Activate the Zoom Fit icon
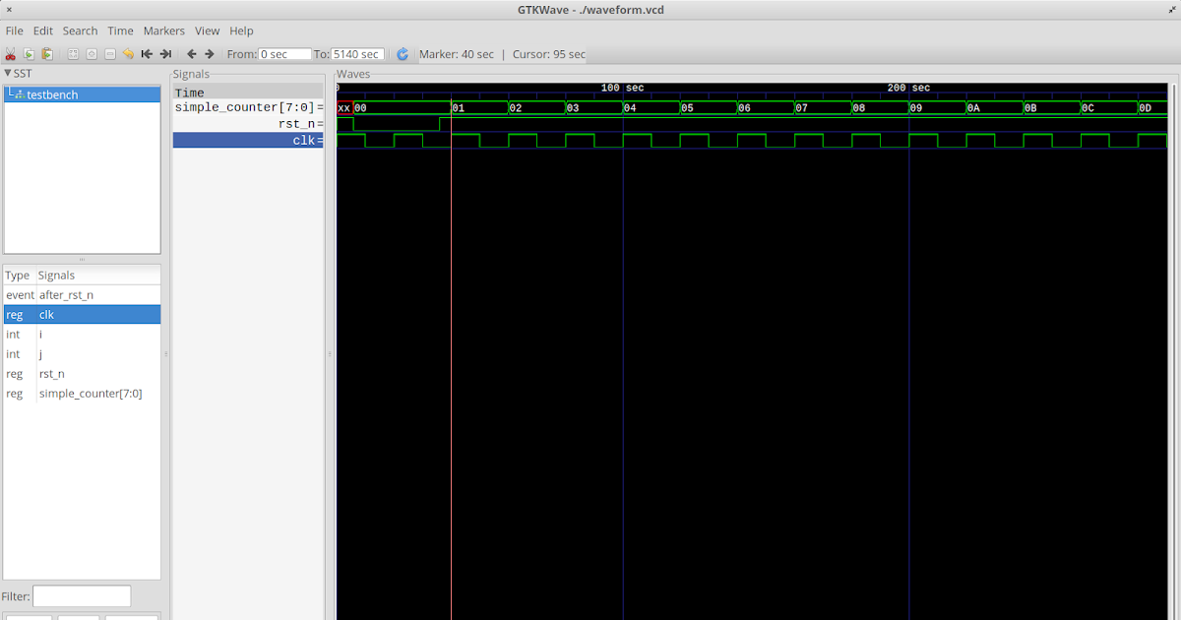 73,54
